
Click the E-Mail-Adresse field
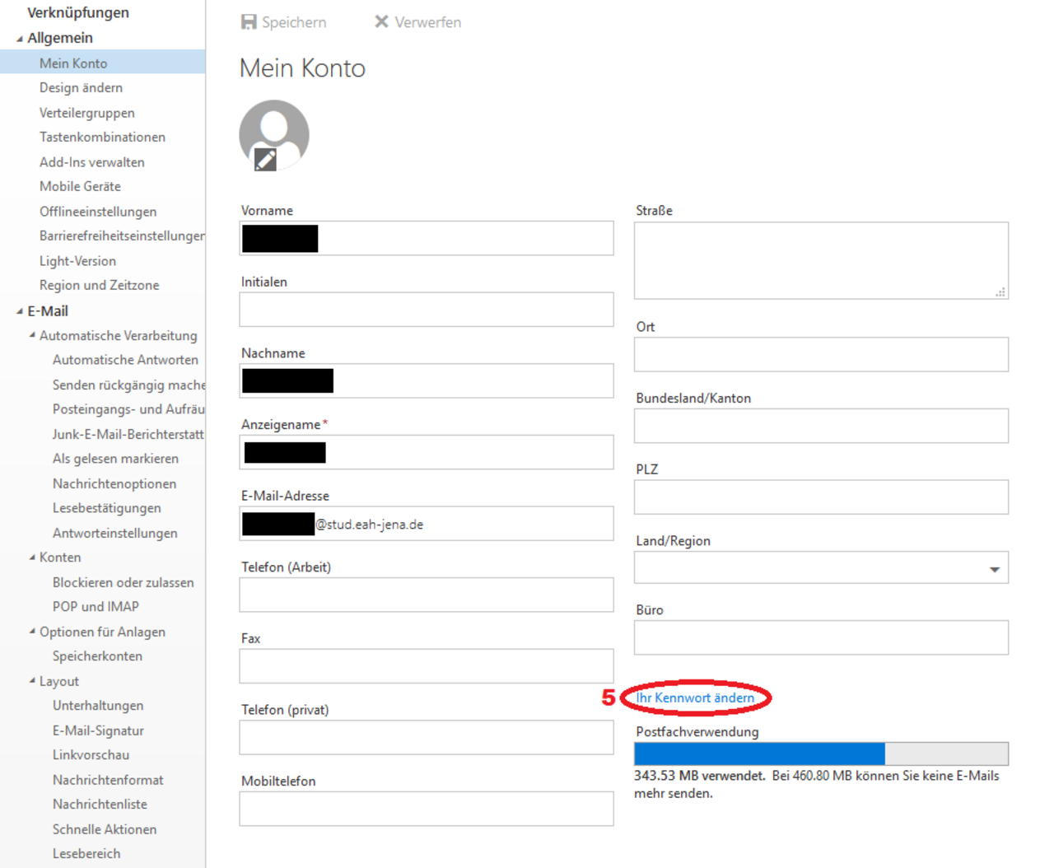click(x=427, y=524)
